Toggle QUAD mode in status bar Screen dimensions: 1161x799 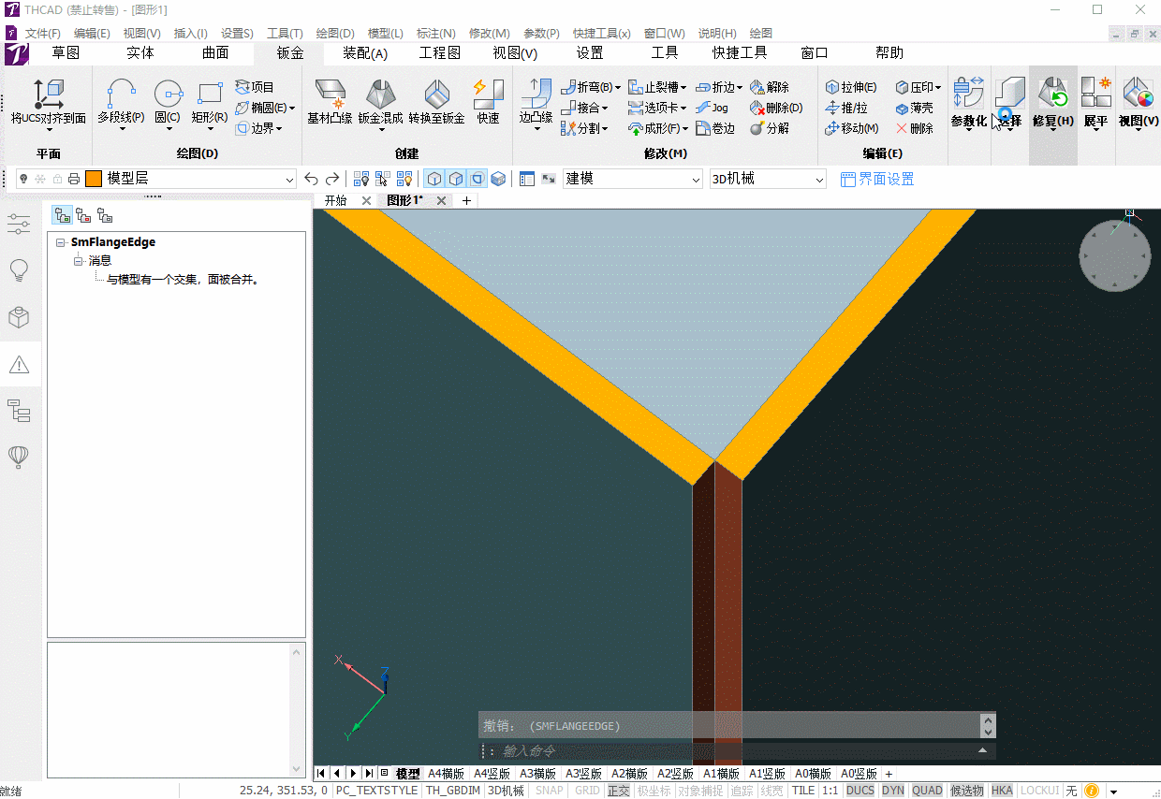coord(927,791)
